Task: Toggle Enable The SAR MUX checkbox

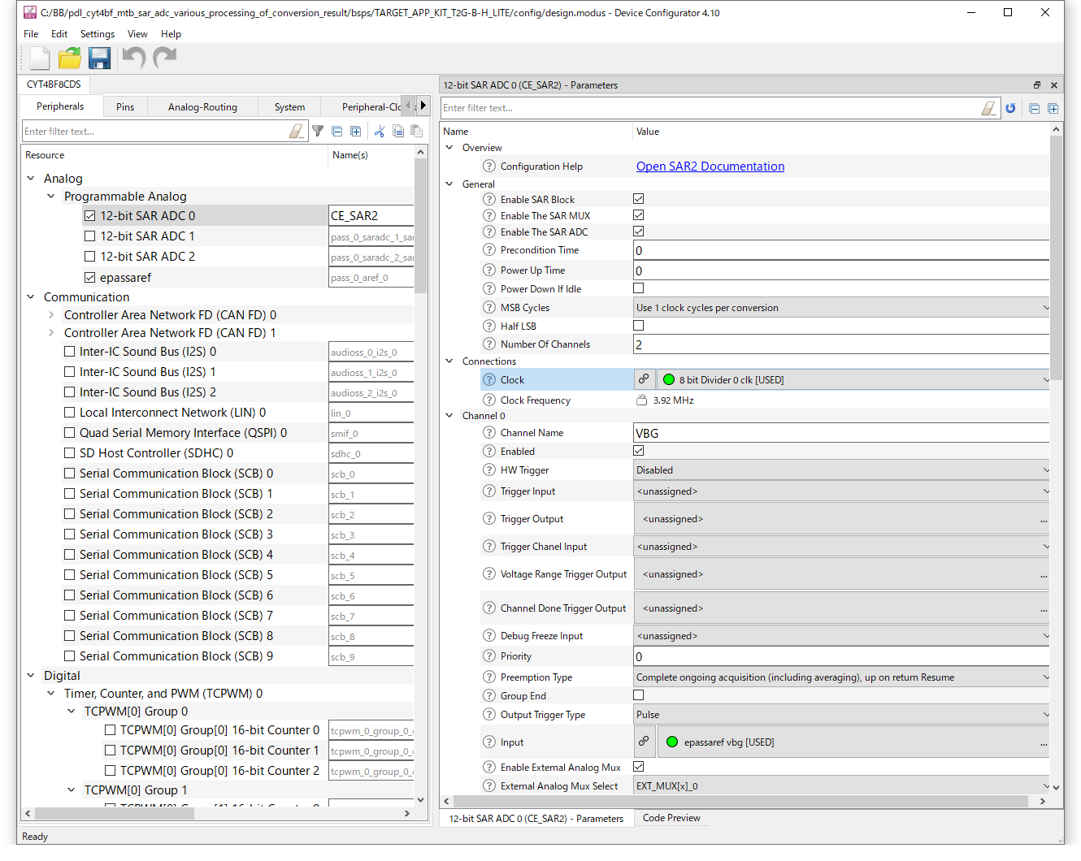Action: coord(639,215)
